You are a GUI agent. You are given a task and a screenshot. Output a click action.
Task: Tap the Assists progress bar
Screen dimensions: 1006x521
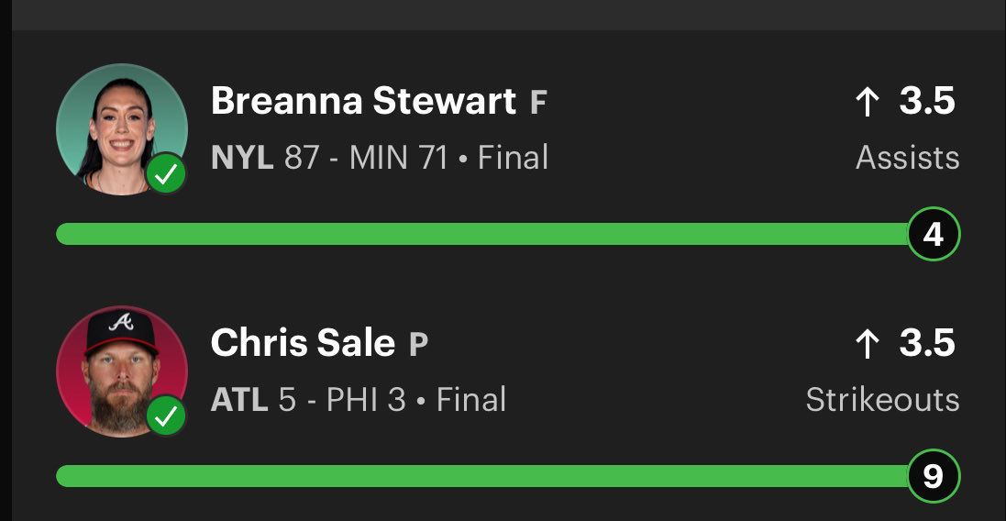pyautogui.click(x=481, y=234)
